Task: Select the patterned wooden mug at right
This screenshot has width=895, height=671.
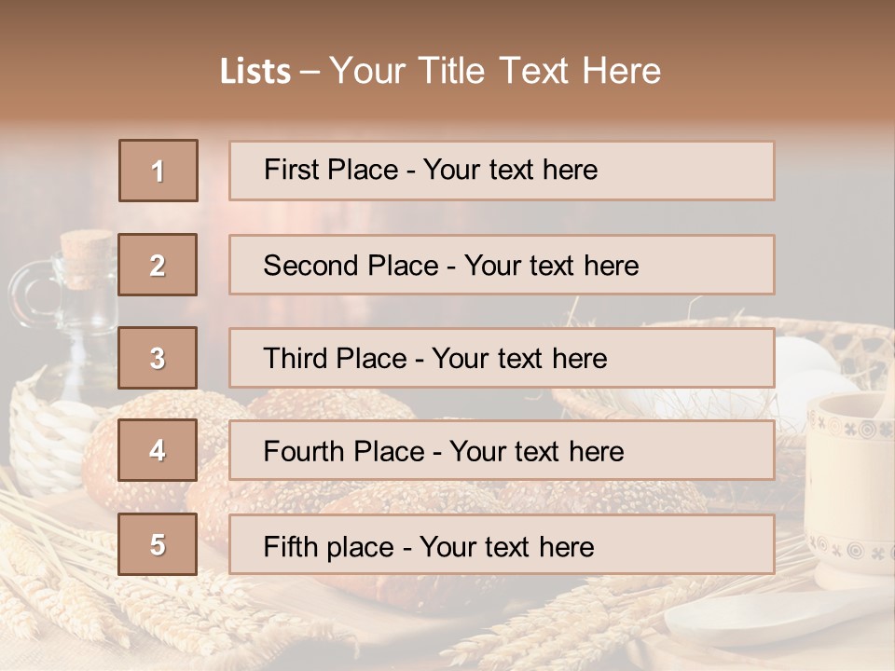Action: pyautogui.click(x=850, y=485)
